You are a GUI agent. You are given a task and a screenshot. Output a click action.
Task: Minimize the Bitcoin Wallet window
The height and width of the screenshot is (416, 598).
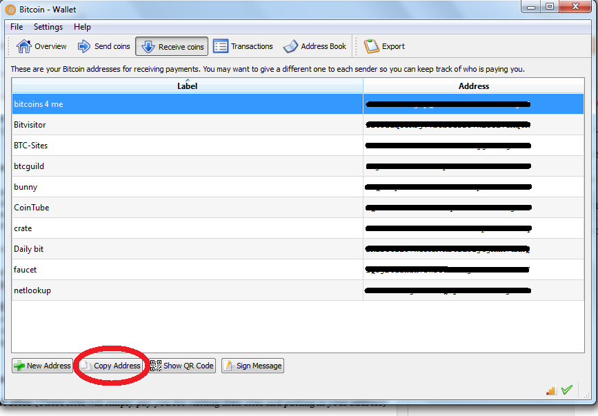coord(531,6)
